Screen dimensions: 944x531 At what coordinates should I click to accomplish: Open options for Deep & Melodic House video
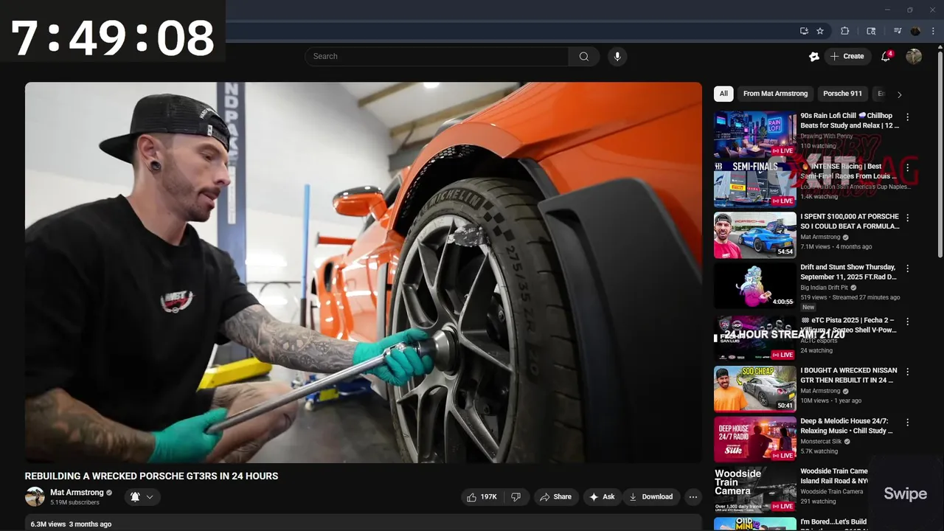click(908, 423)
